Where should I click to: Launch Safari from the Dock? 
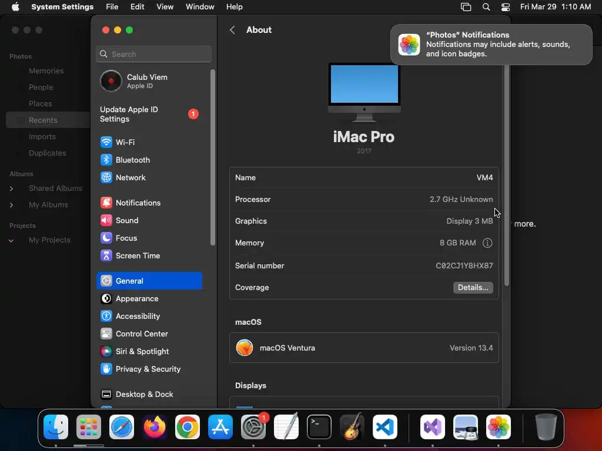[122, 427]
